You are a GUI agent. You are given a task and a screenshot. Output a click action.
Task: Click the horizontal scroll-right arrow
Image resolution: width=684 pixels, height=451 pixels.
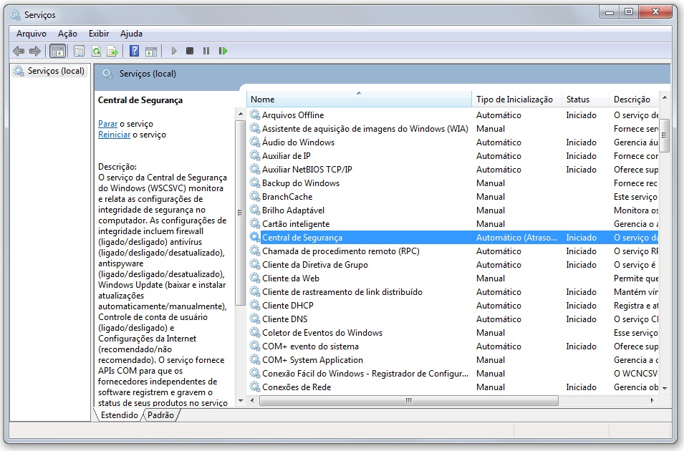[652, 400]
